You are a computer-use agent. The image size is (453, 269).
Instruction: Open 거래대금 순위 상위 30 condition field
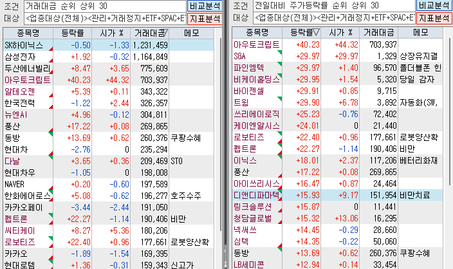[x=105, y=6]
